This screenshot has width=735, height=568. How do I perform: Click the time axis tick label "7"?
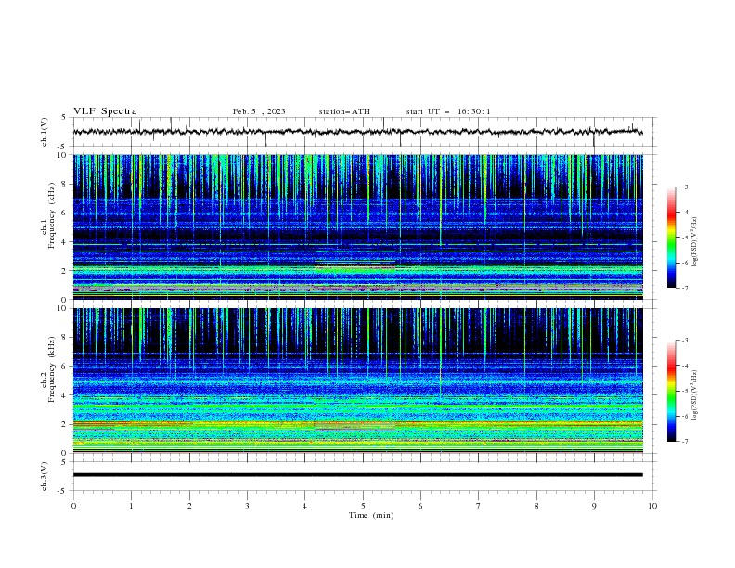point(479,506)
